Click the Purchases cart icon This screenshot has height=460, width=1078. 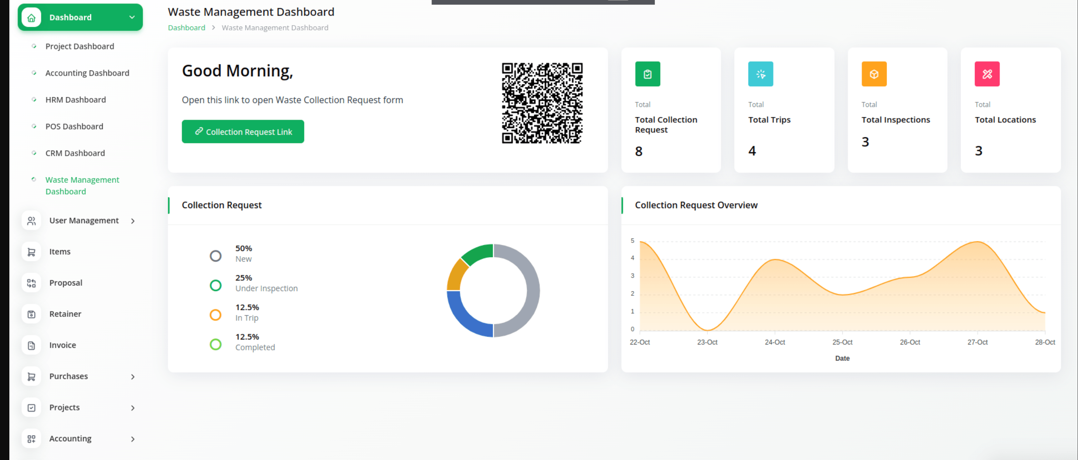31,376
